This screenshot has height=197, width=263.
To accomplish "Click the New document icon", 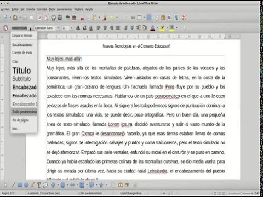I will click(x=5, y=18).
